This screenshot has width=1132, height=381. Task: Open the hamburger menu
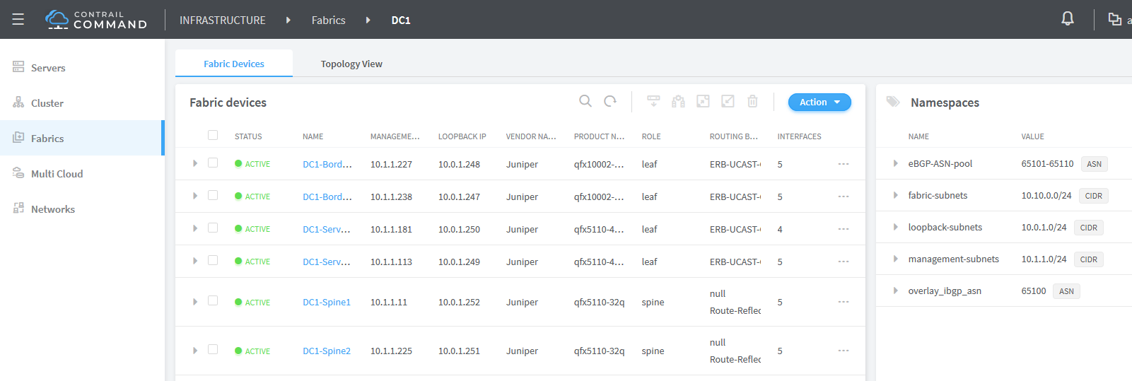pos(18,19)
